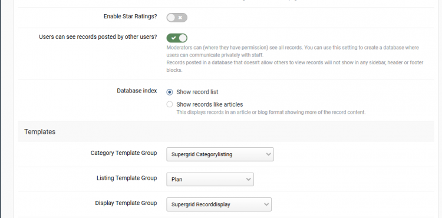Click the checkmark icon in the green switch
Viewport: 442px width, 218px height.
(x=173, y=38)
